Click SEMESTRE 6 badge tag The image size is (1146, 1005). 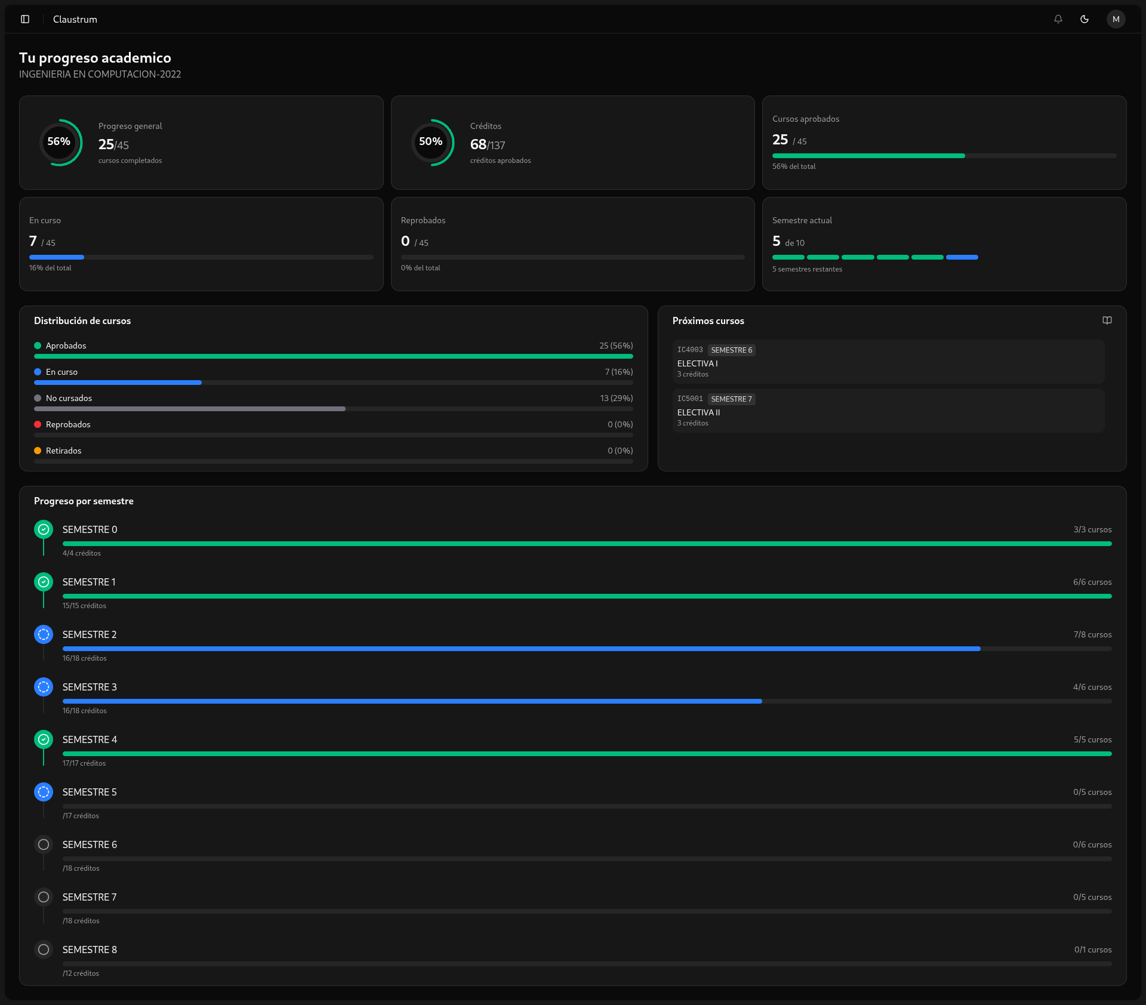click(731, 350)
